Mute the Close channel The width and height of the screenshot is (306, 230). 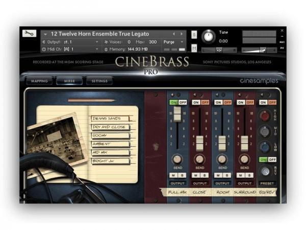[x=196, y=175]
